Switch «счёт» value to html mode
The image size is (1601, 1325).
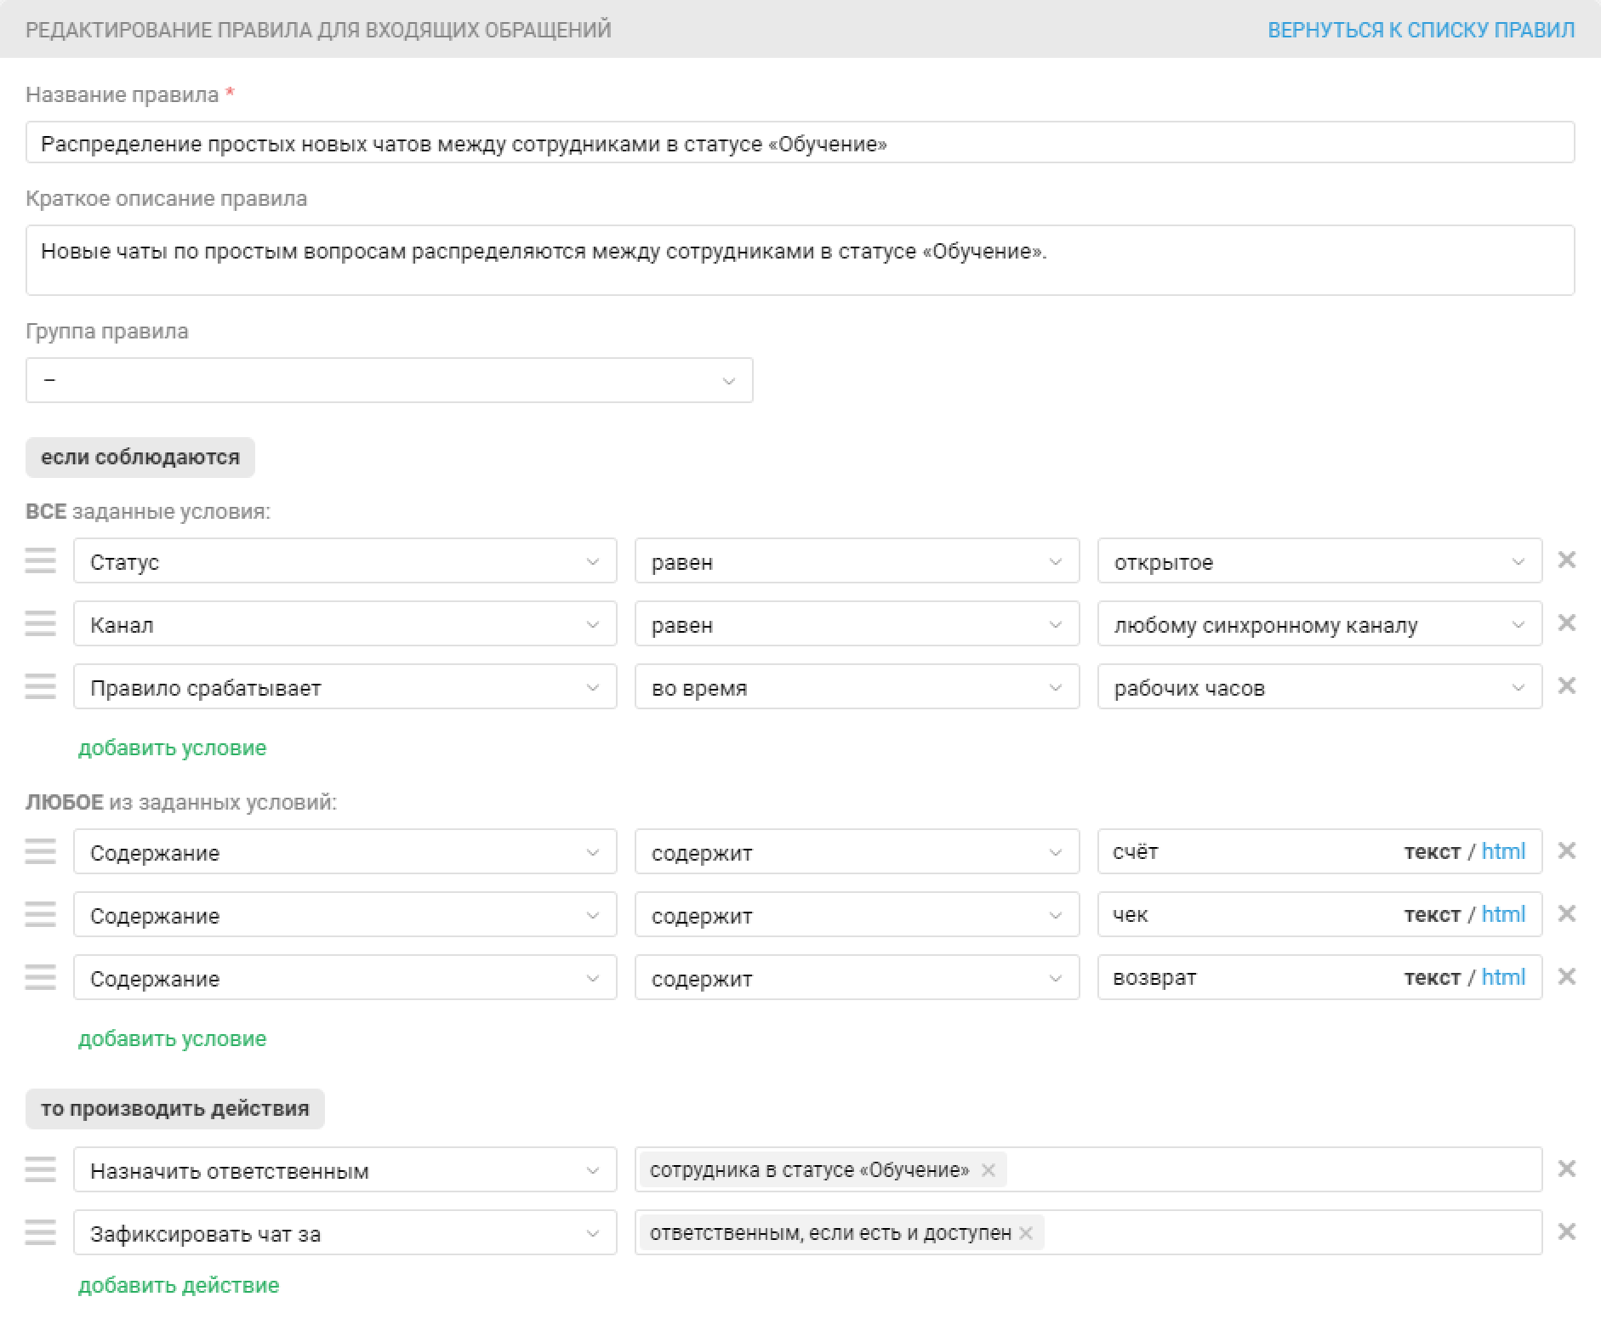coord(1503,851)
